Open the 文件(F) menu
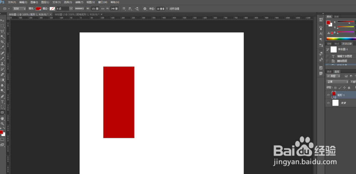Screen dimensions: 356x174 tap(12, 2)
